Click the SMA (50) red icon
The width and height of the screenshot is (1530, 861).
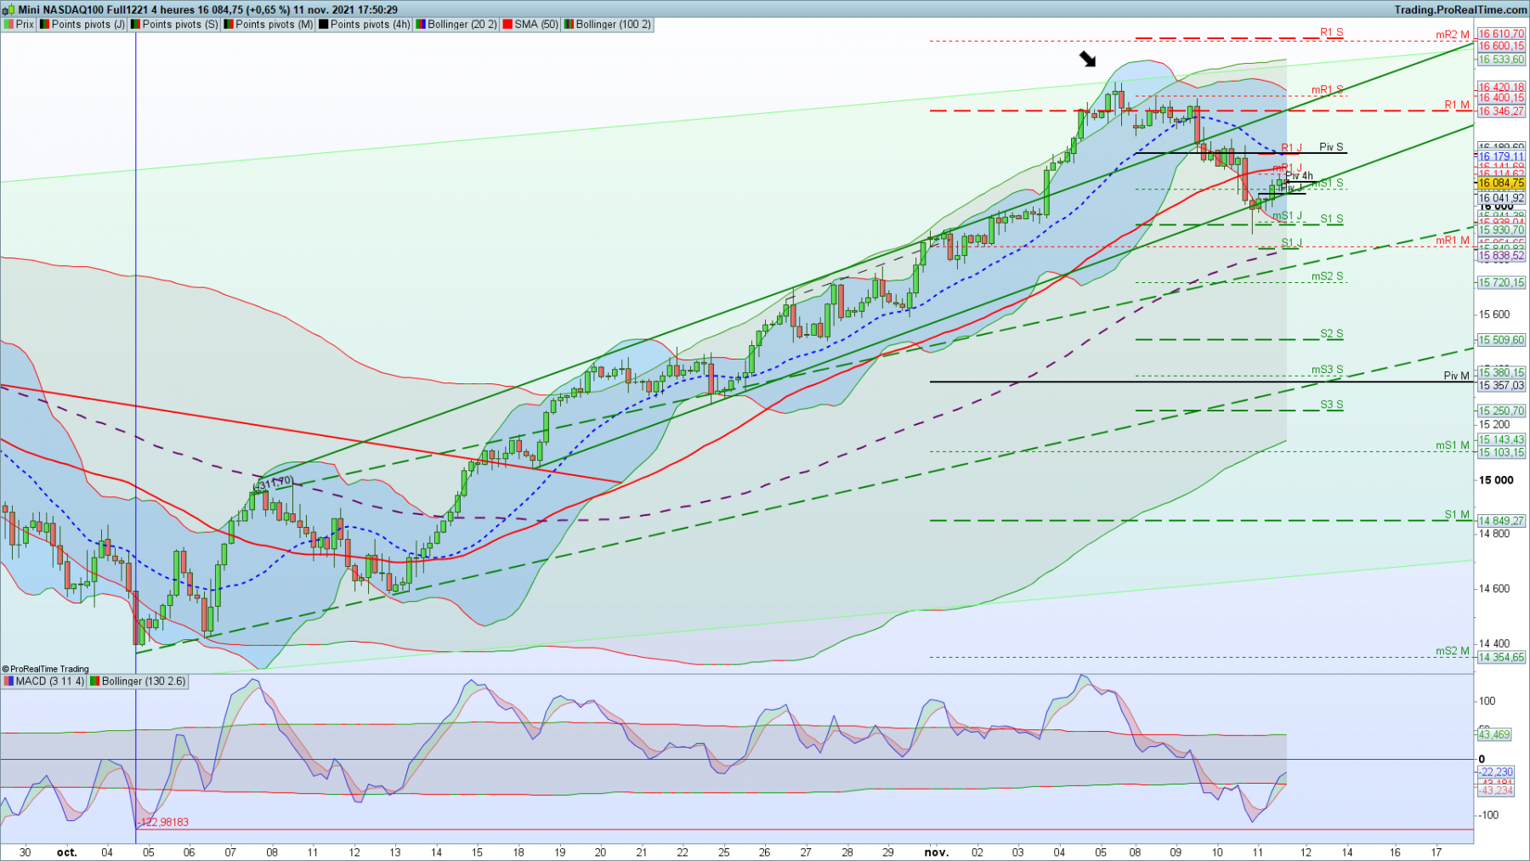507,25
